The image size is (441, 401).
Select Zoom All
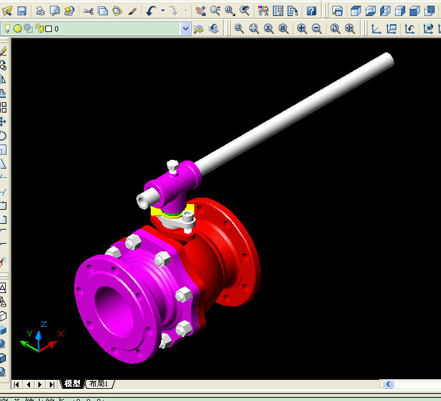[x=335, y=28]
